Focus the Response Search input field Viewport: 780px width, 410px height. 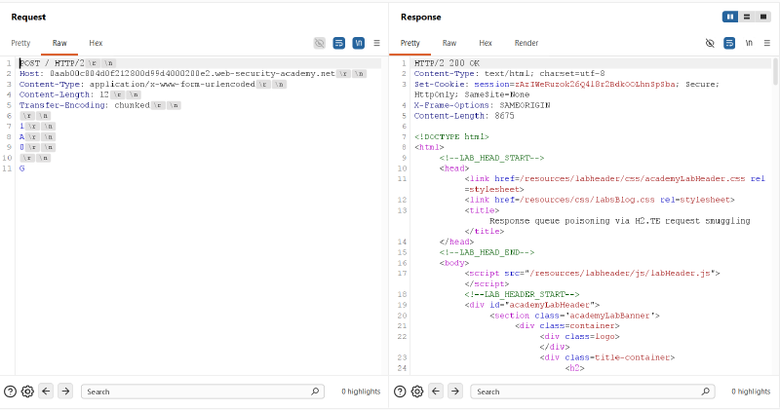pyautogui.click(x=593, y=391)
